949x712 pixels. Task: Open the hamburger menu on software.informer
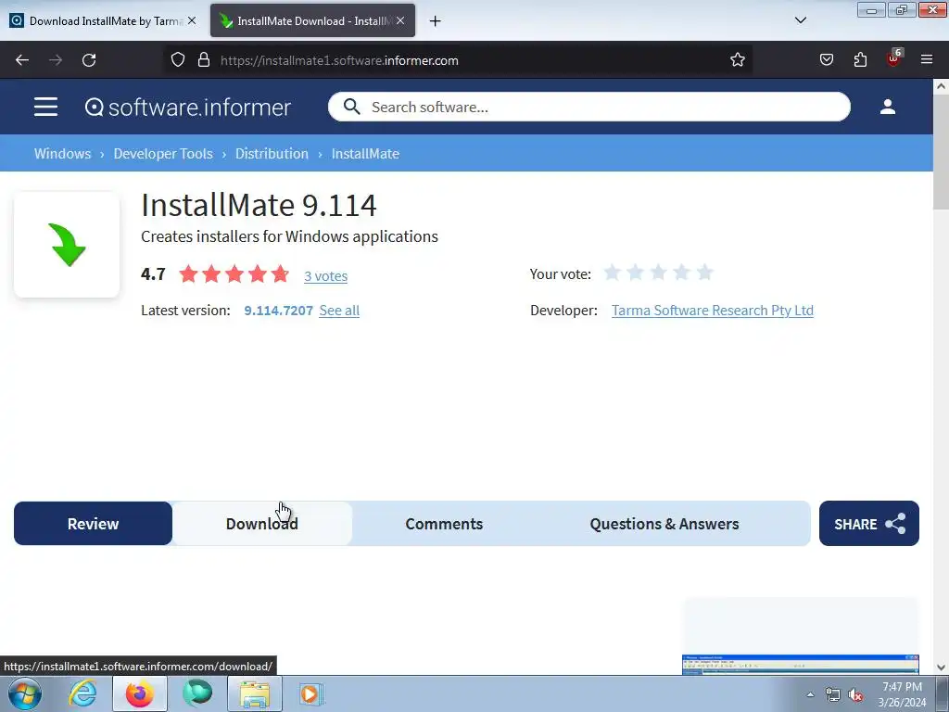[46, 107]
